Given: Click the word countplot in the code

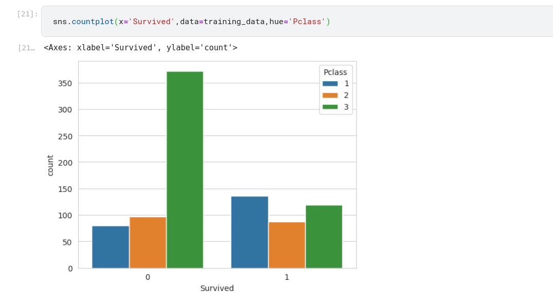Looking at the screenshot, I should 93,22.
